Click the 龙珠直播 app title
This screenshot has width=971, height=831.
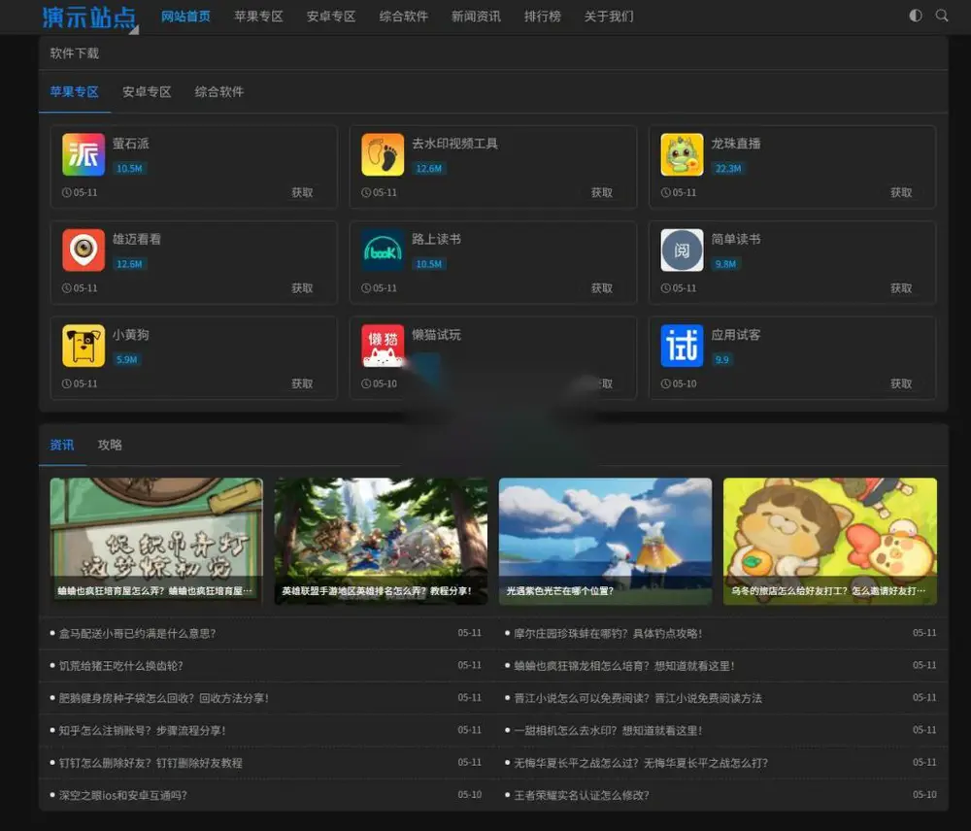pyautogui.click(x=736, y=144)
